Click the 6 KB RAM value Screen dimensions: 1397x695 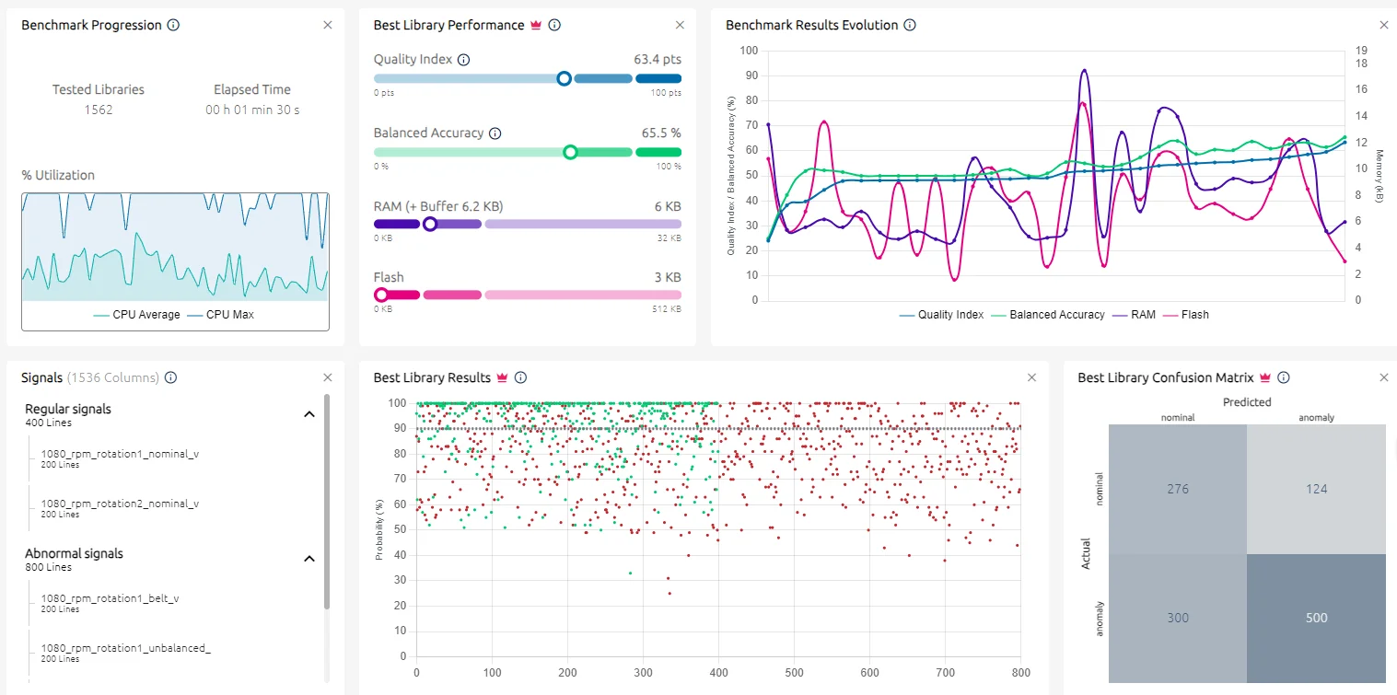(668, 206)
